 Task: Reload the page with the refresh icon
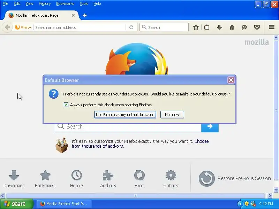click(131, 28)
